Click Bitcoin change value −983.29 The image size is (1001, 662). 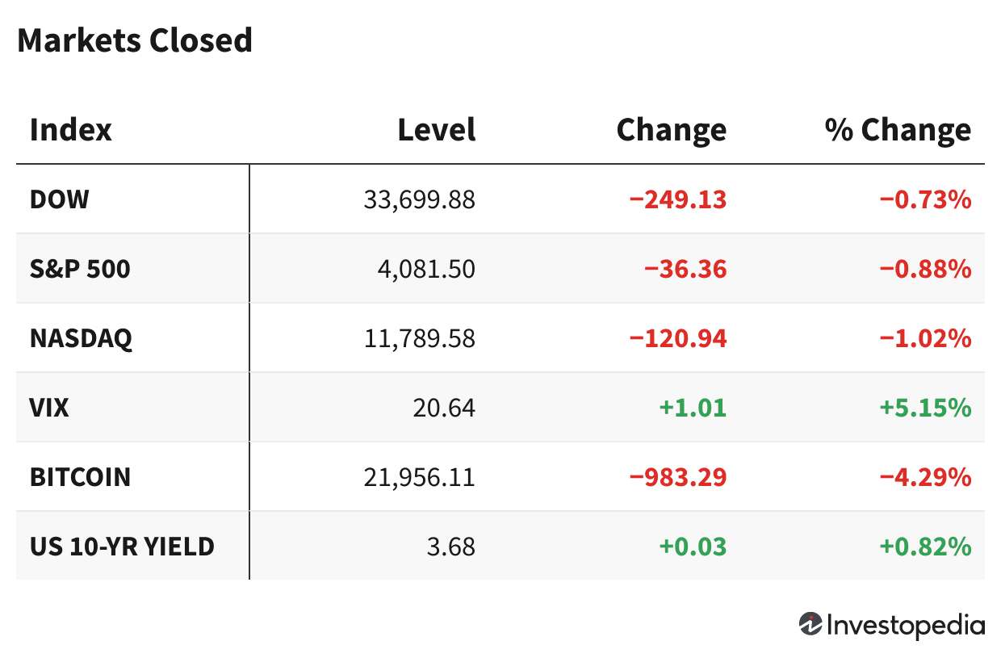678,477
